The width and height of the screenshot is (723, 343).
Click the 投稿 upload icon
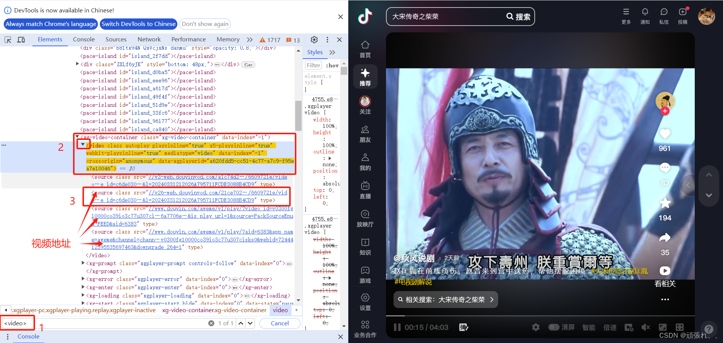(683, 16)
